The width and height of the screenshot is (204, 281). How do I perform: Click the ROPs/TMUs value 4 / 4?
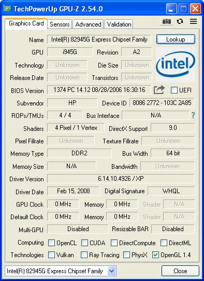point(65,115)
